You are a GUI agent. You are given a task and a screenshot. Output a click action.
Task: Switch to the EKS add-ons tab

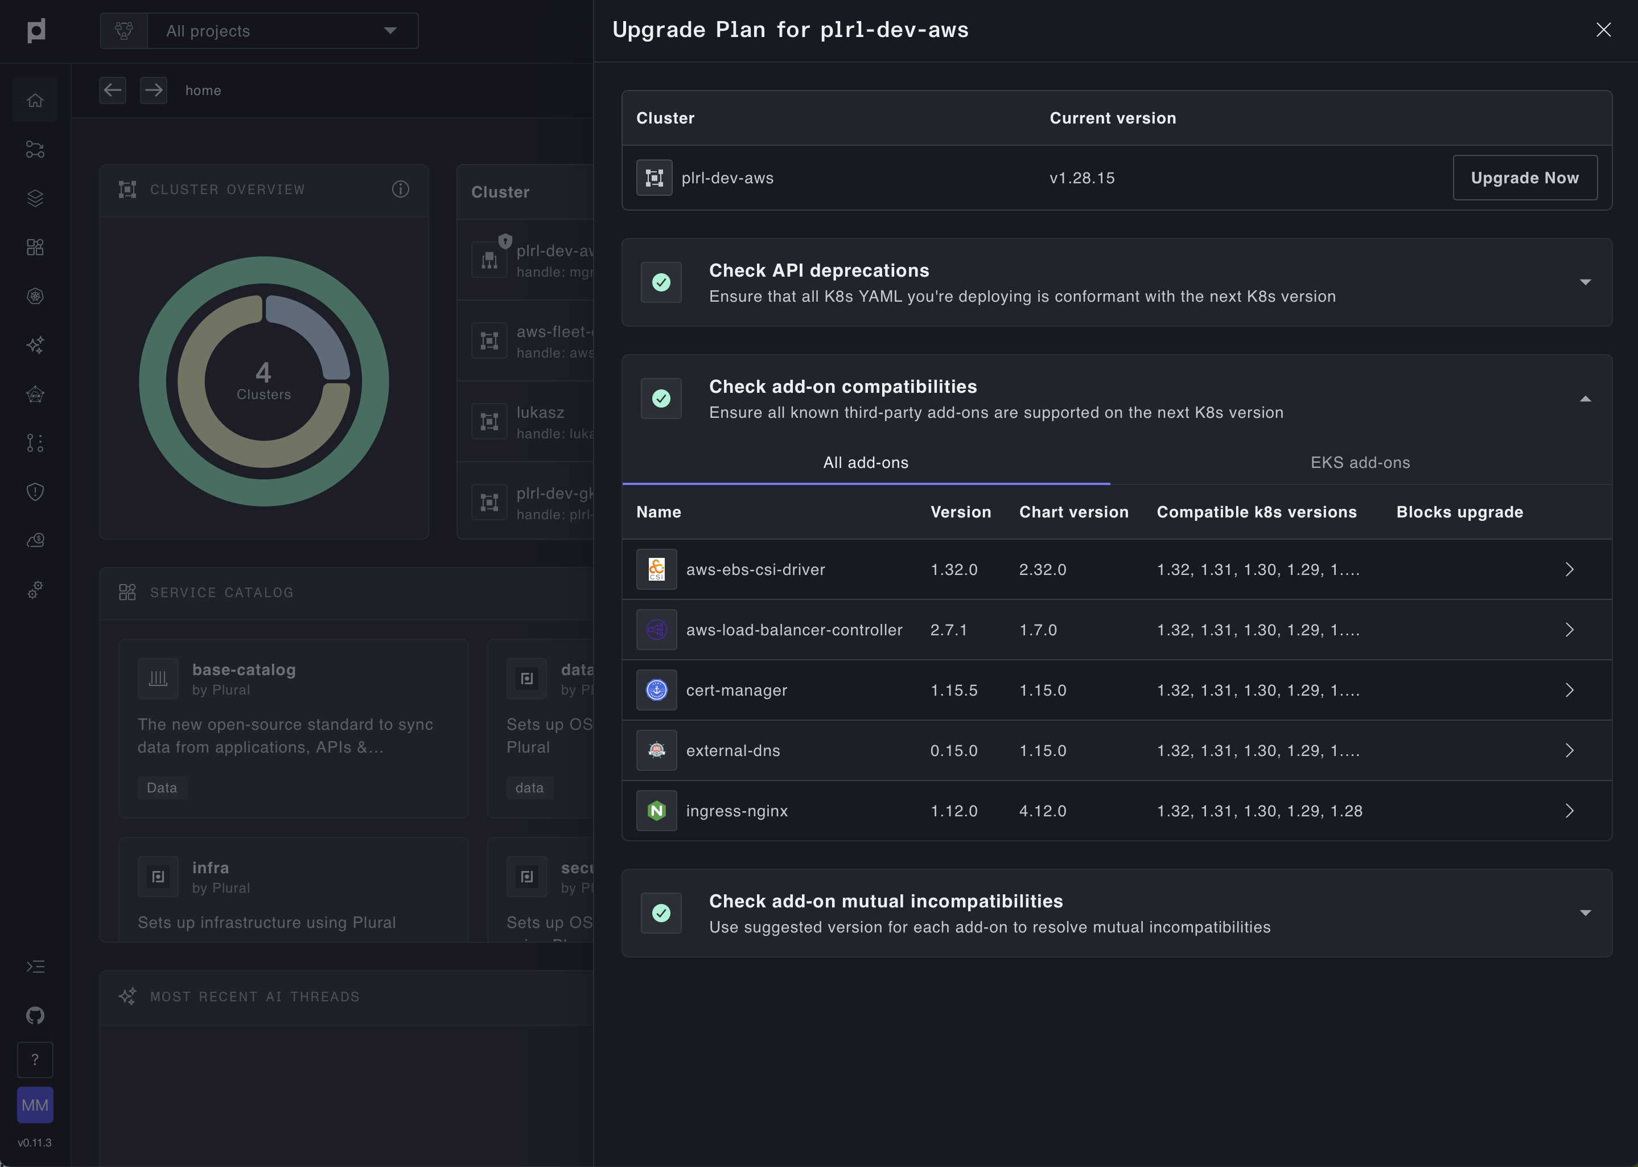(1359, 462)
